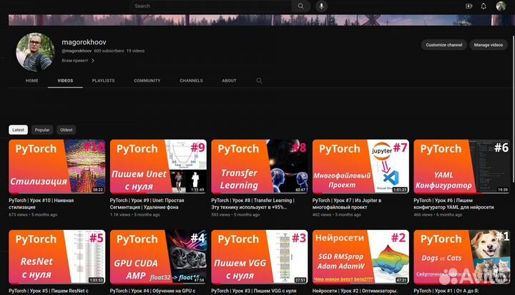This screenshot has height=295, width=515.
Task: Open account menu via top-right avatar
Action: (x=501, y=6)
